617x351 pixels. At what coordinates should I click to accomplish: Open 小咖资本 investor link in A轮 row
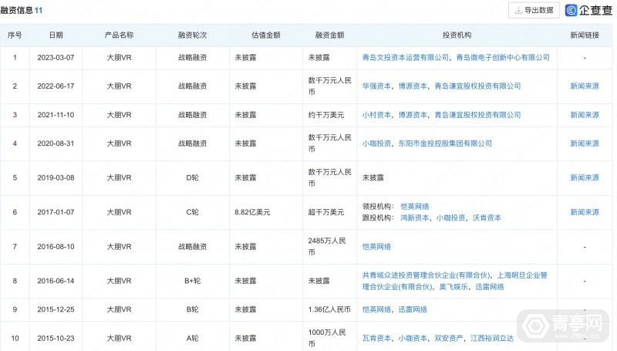(x=413, y=339)
